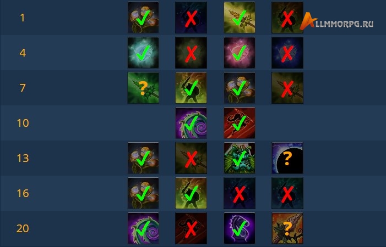Pick the level 7 green spear question-mark talent
The height and width of the screenshot is (247, 386).
click(x=143, y=88)
